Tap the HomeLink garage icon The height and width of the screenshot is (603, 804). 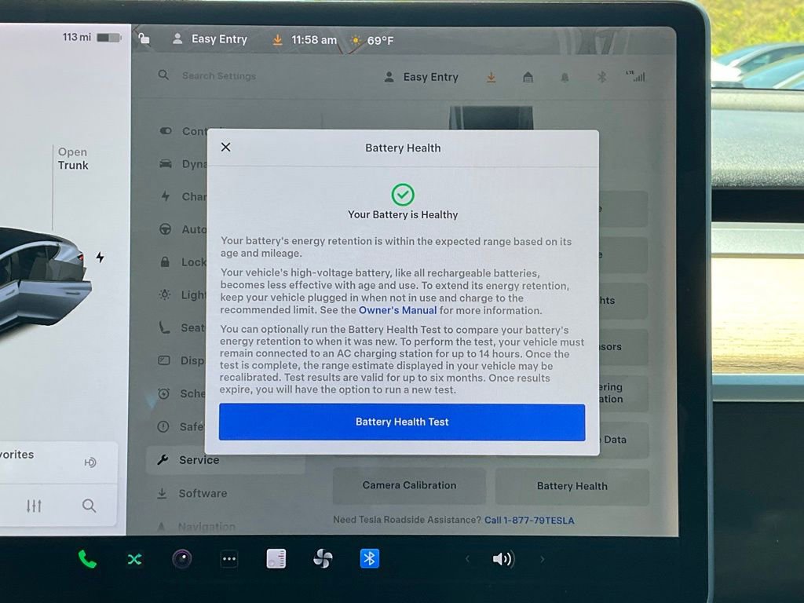click(528, 78)
